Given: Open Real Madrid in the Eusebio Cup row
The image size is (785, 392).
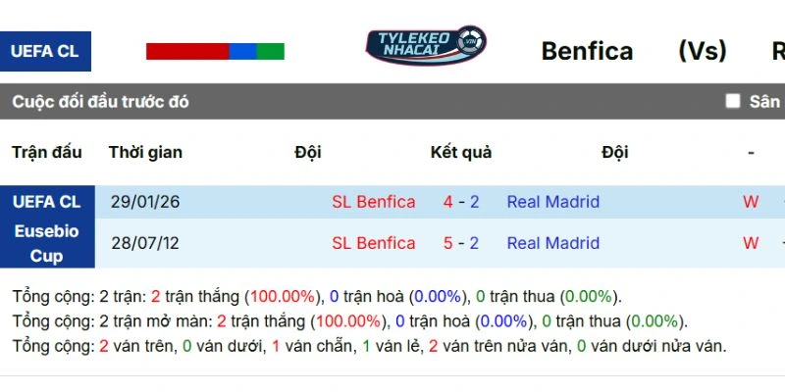Looking at the screenshot, I should pyautogui.click(x=552, y=243).
